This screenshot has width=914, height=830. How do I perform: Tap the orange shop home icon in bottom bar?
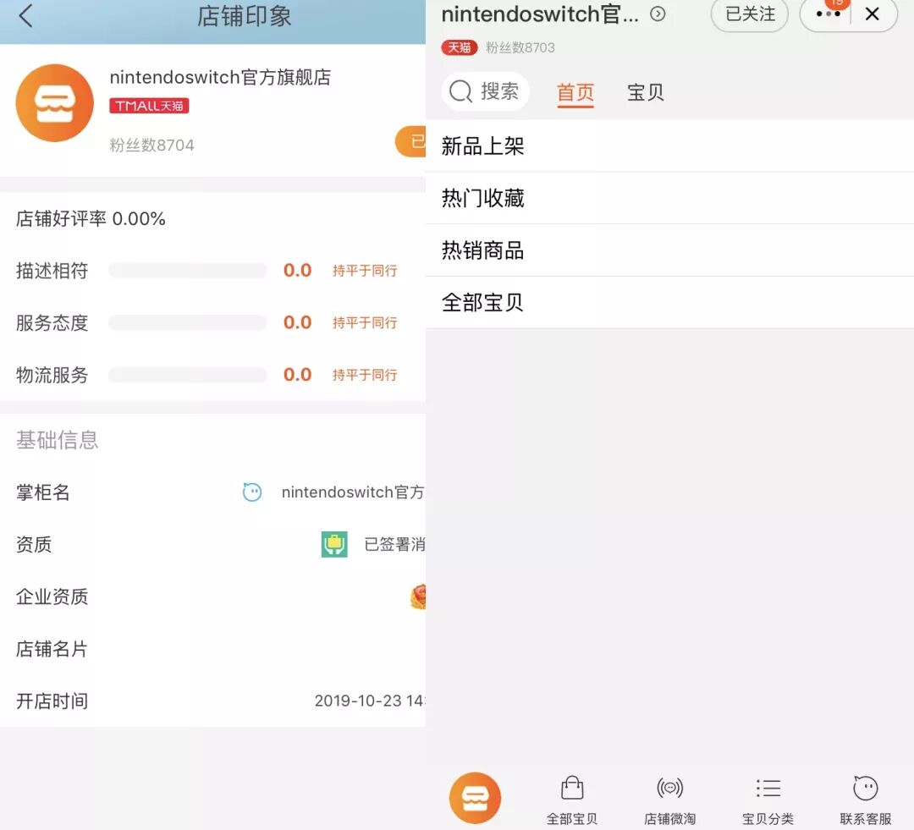(x=475, y=798)
